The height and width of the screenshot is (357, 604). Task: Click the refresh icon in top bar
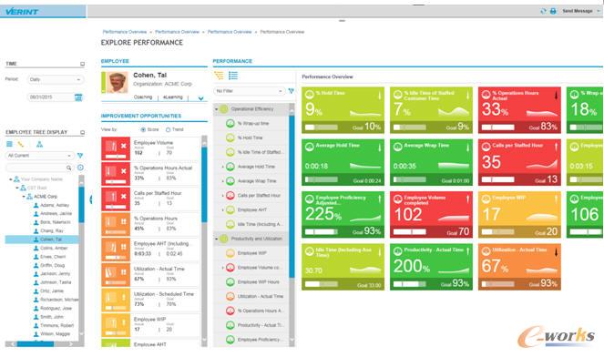544,11
